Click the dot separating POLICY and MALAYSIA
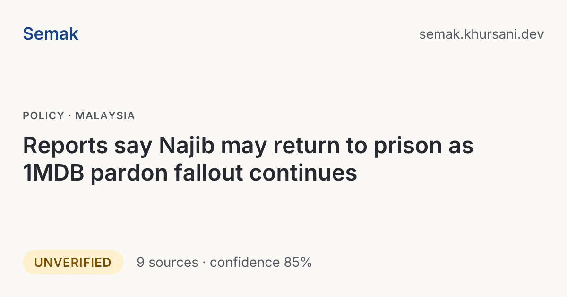This screenshot has height=297, width=567. pos(70,115)
